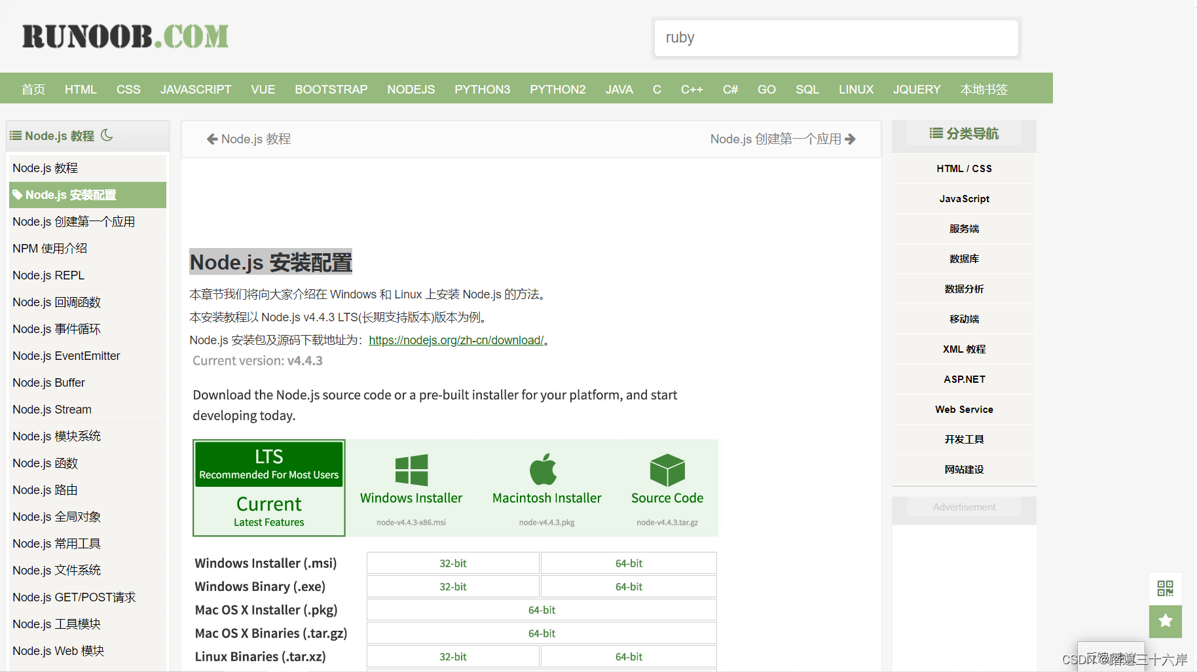Click the list icon beside Node.js 教程 header

pyautogui.click(x=16, y=135)
